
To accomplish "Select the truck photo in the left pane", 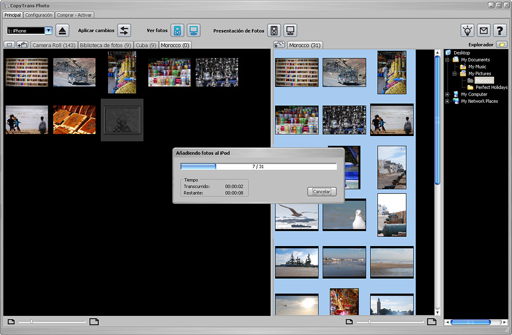I will [x=74, y=72].
